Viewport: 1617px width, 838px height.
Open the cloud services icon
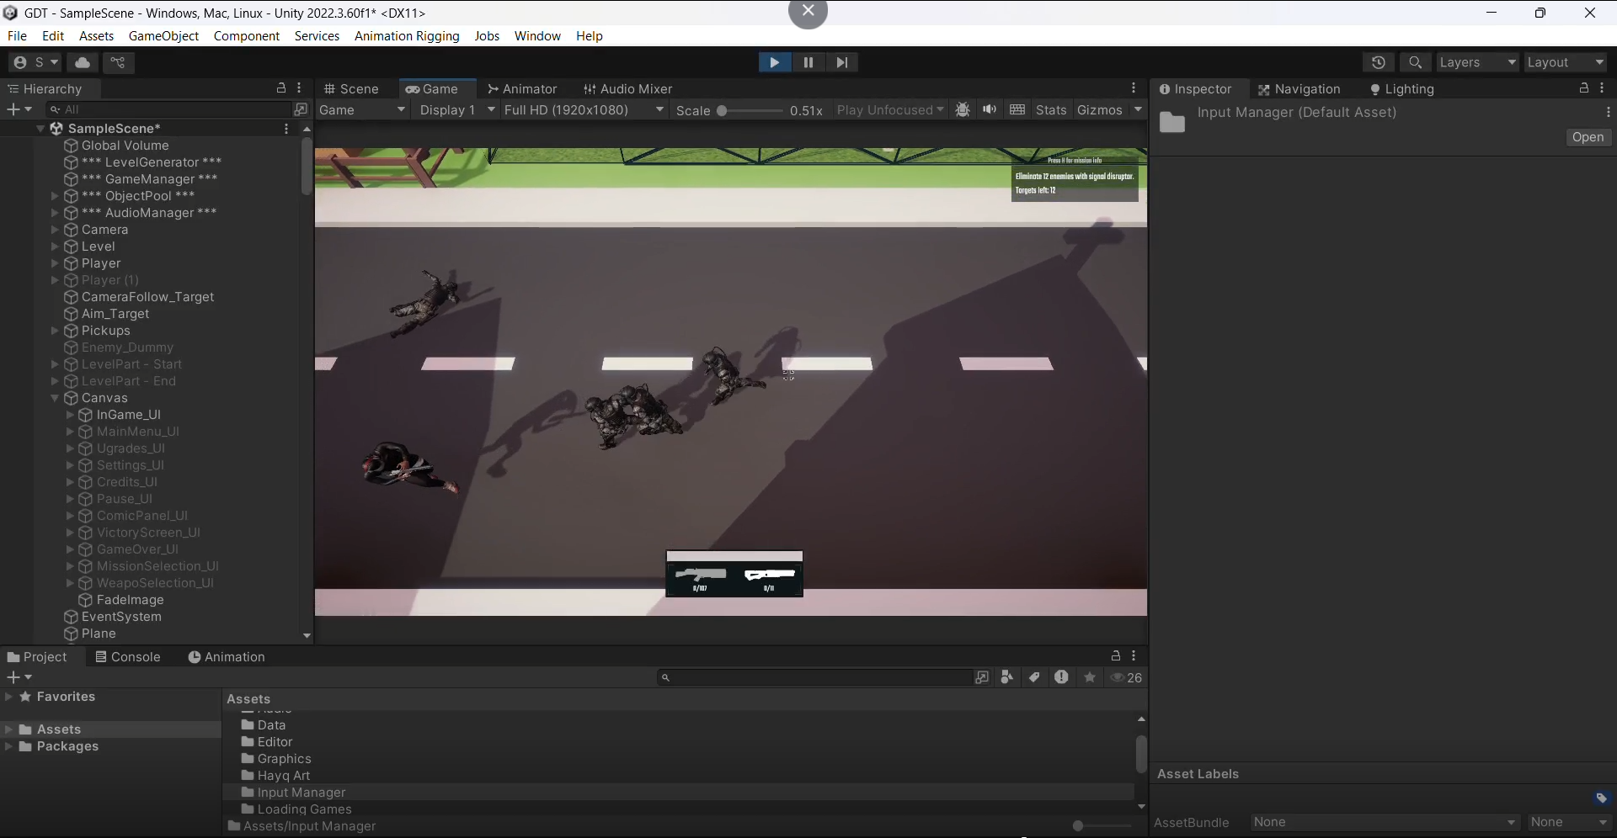83,62
